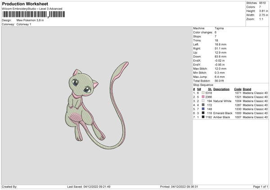Viewport: 270px width, 190px height.
Task: Click the Width value '2.75 in'
Action: (x=264, y=15)
